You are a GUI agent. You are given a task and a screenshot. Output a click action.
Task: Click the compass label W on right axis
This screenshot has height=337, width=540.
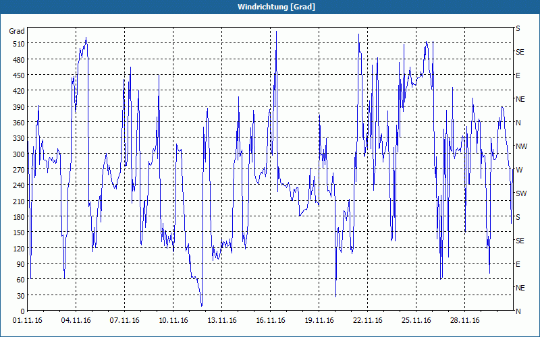[x=519, y=170]
